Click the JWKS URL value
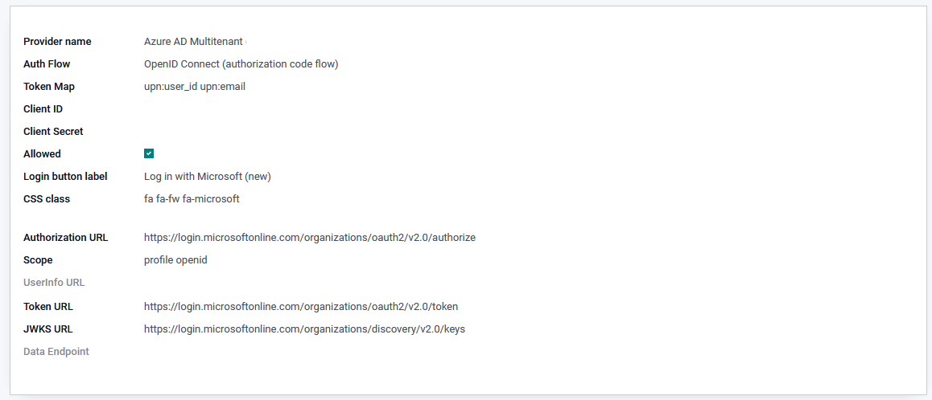Screen dimensions: 932x400 pyautogui.click(x=304, y=329)
